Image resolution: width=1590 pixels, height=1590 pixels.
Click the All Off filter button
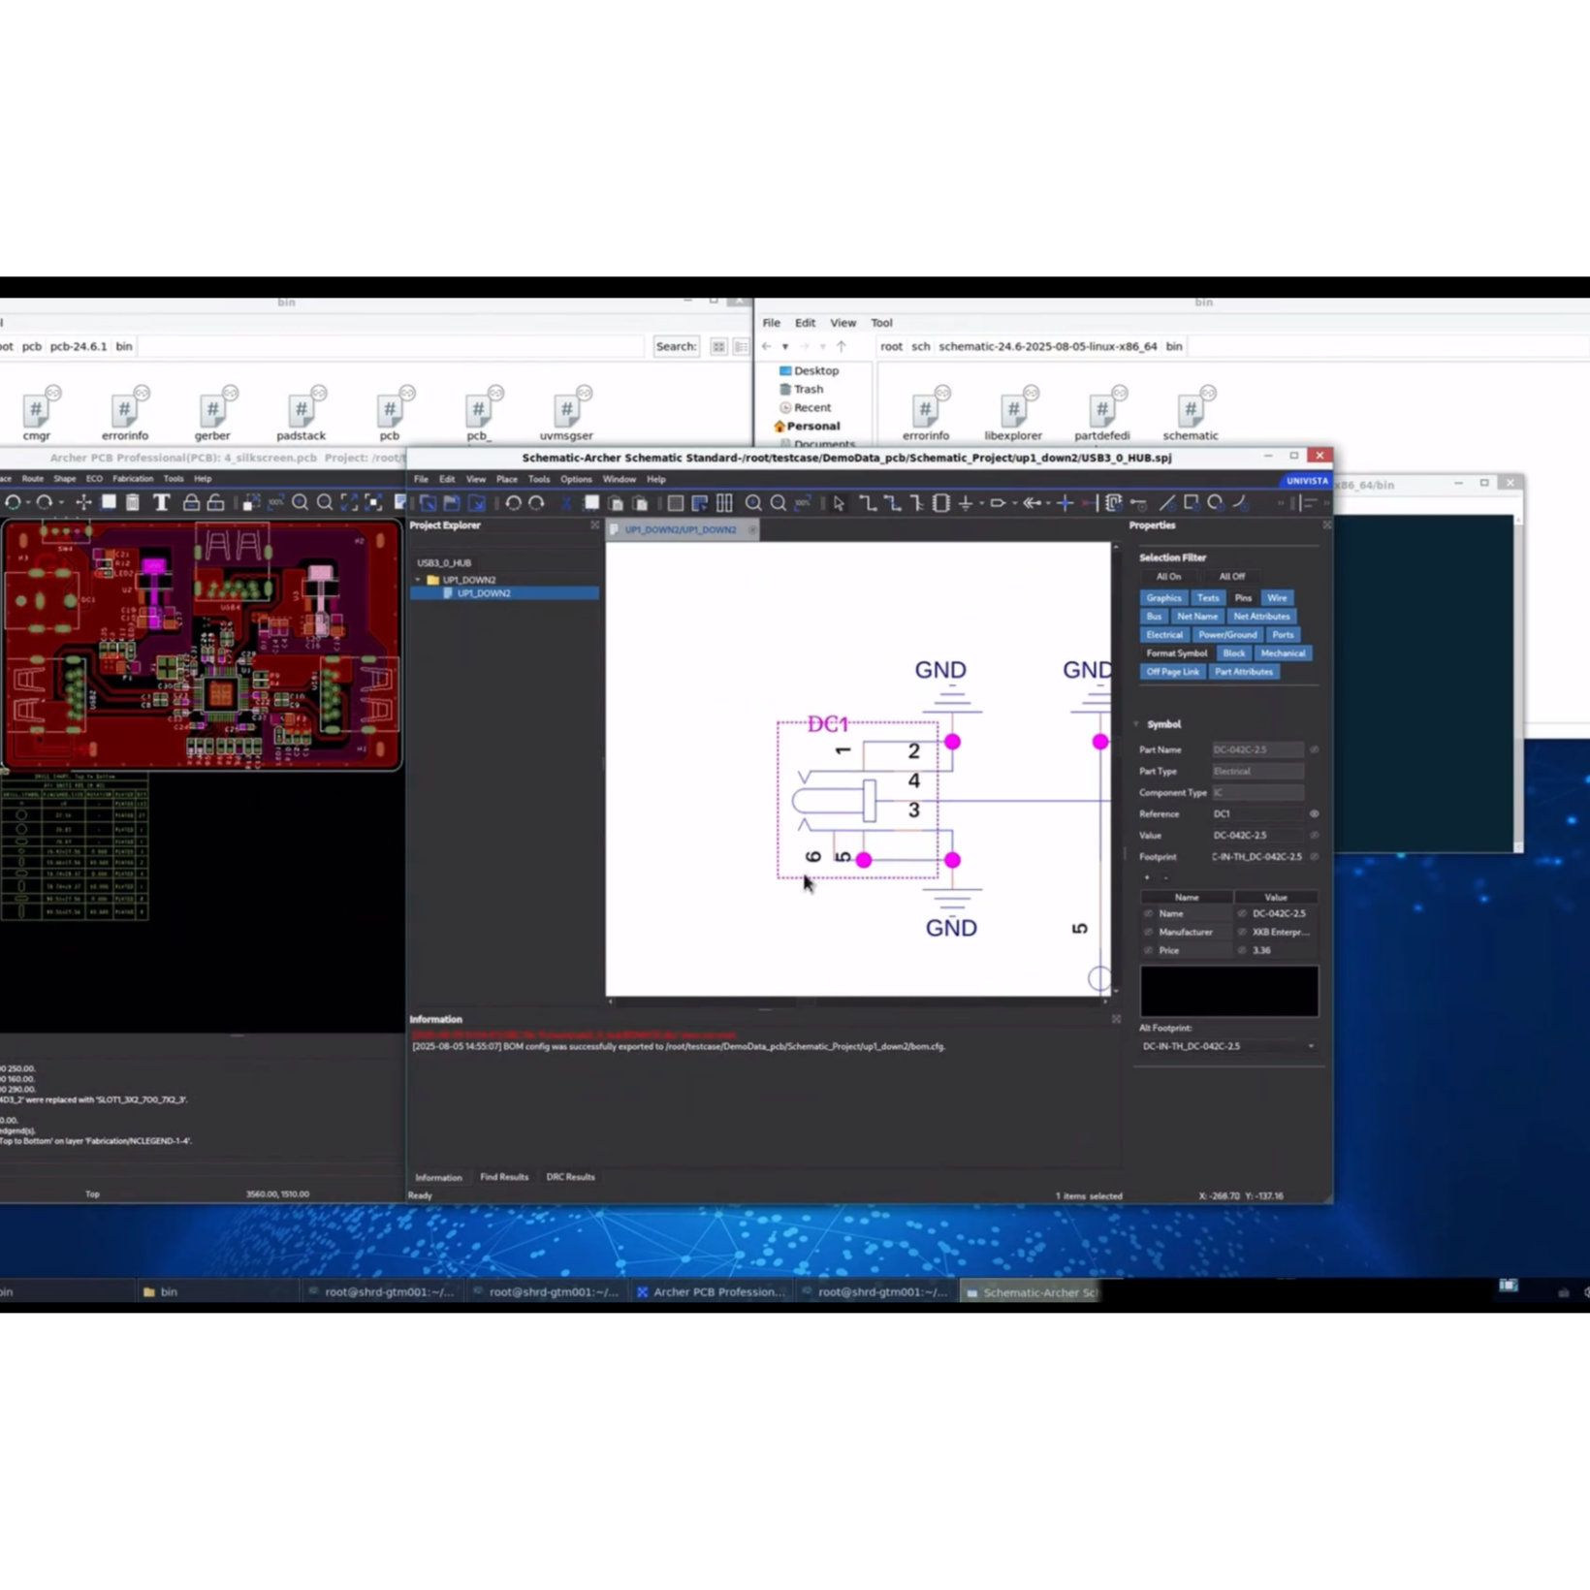click(1231, 577)
